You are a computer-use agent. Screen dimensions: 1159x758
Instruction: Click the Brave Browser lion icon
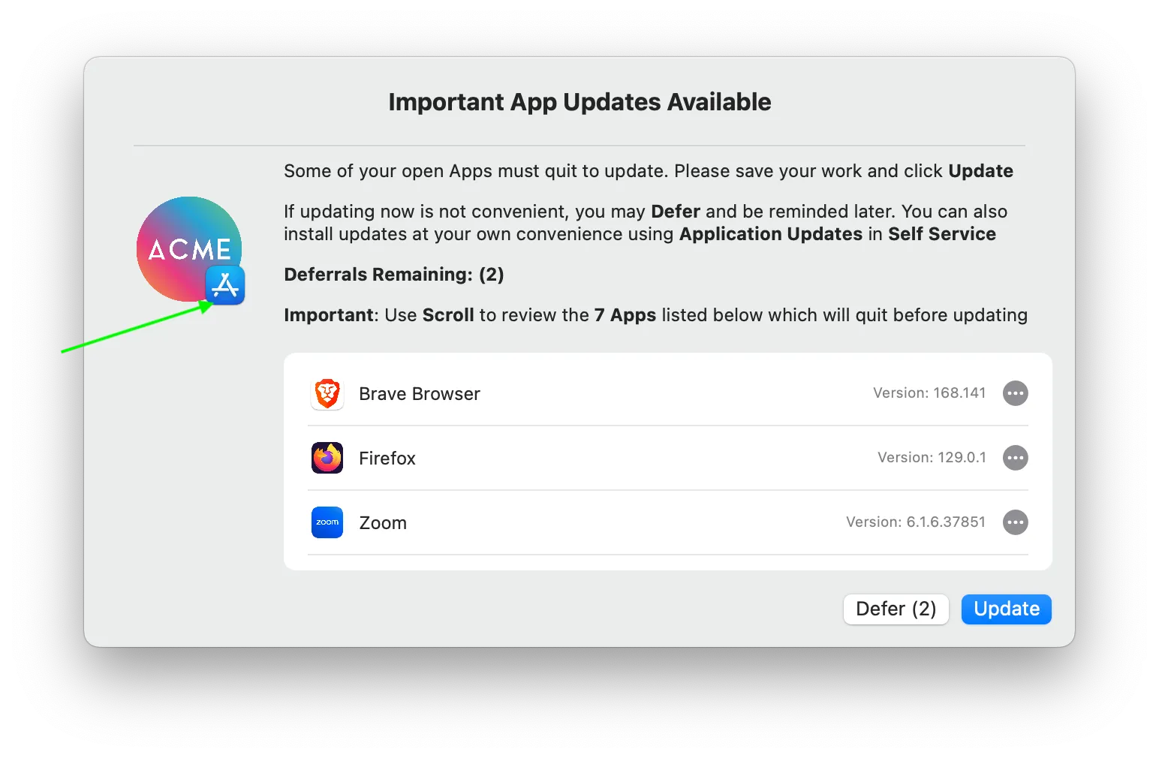(x=327, y=393)
